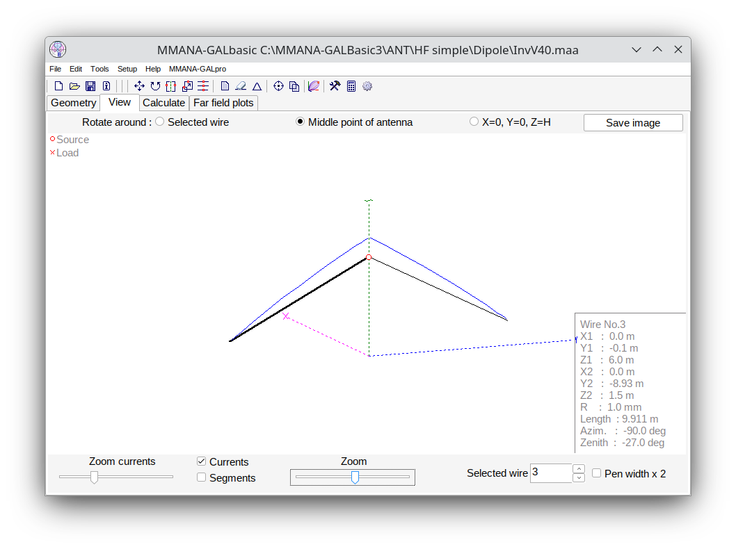Viewport: 736px width, 549px height.
Task: Decrease Selected wire number with down arrow
Action: pyautogui.click(x=579, y=477)
